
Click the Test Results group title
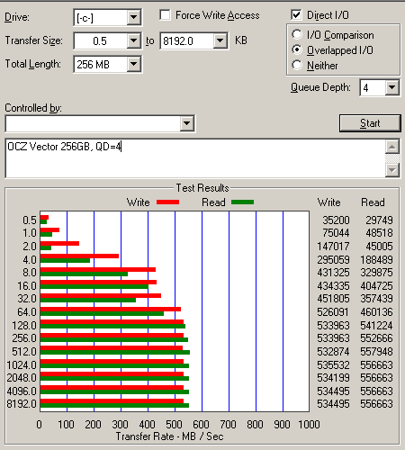202,188
